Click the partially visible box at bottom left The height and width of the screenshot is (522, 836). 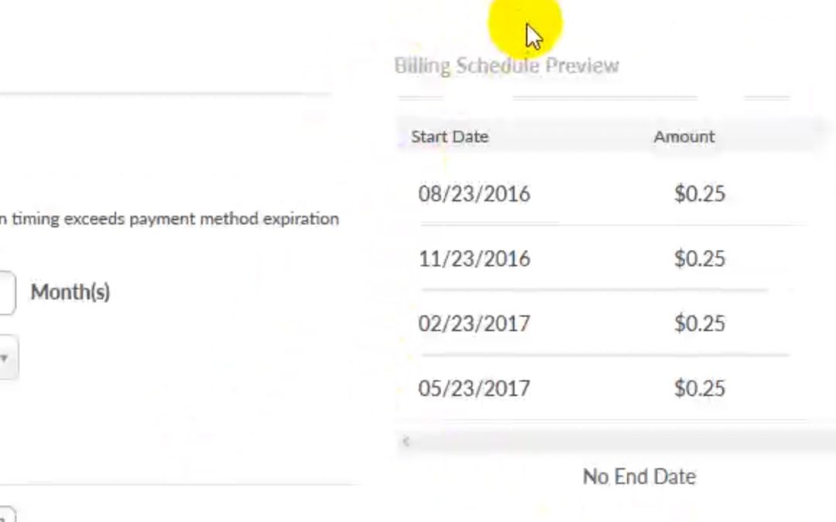(7, 514)
